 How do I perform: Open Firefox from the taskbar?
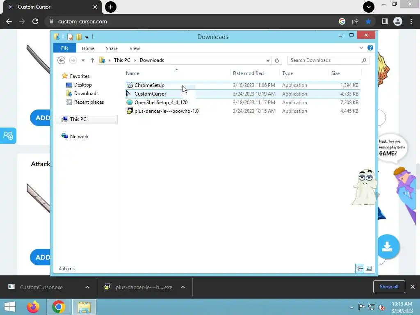click(33, 307)
